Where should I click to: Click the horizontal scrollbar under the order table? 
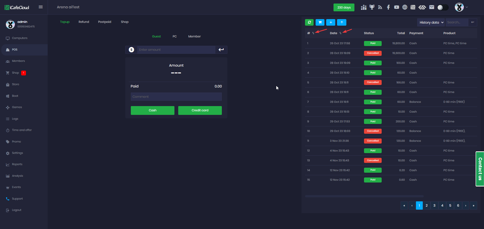364,196
